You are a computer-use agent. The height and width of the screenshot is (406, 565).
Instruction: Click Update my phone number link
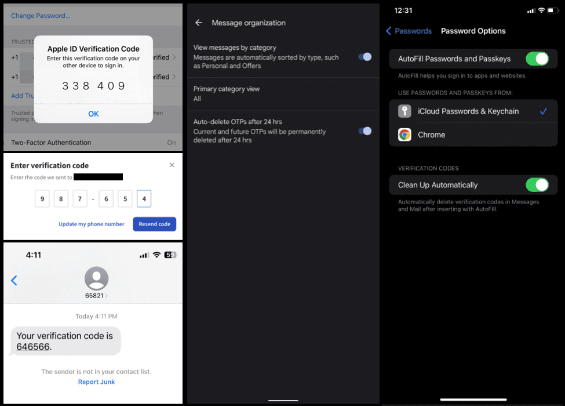pyautogui.click(x=92, y=224)
